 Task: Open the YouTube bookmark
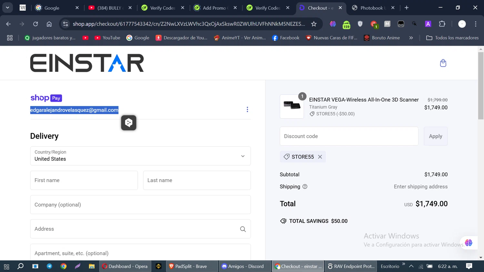pyautogui.click(x=107, y=38)
